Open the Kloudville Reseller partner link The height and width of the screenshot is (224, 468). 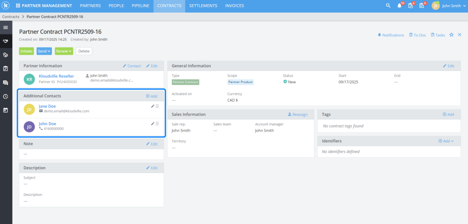coord(57,76)
